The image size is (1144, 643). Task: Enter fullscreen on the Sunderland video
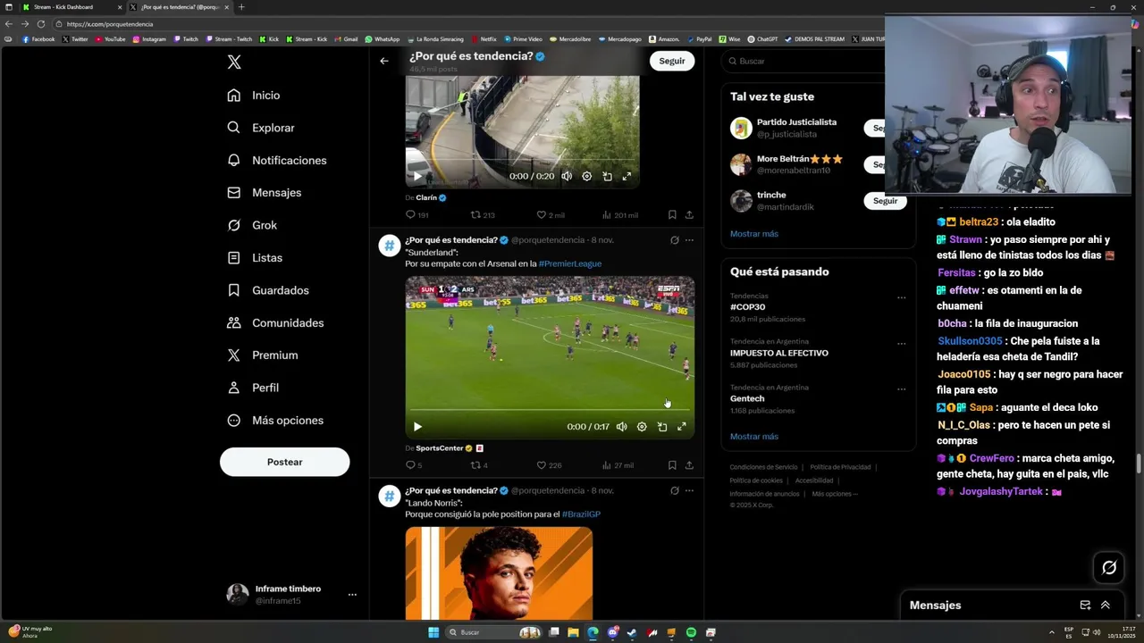(682, 427)
